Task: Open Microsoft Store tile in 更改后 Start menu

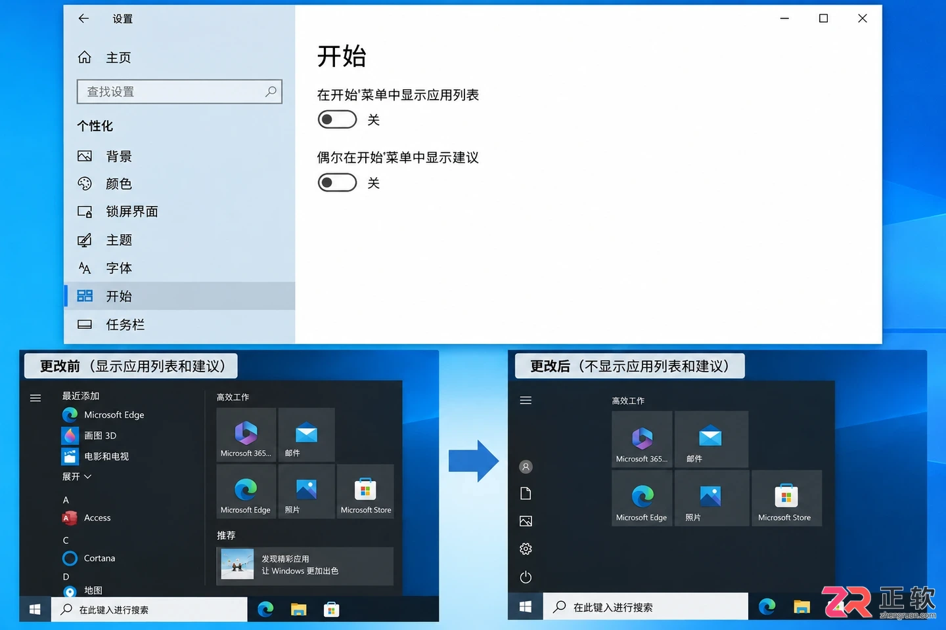Action: [x=786, y=498]
